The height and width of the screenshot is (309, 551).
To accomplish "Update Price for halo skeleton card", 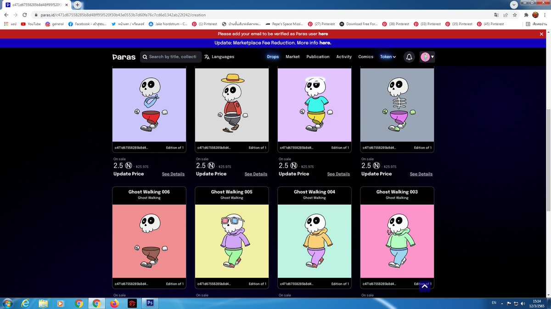I will pyautogui.click(x=294, y=174).
